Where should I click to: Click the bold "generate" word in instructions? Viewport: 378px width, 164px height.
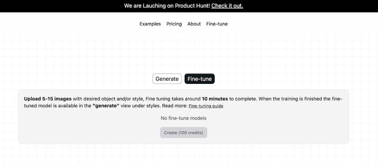(x=106, y=106)
